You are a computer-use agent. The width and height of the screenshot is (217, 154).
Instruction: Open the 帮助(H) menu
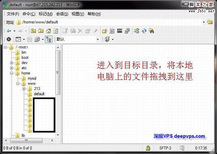[94, 14]
